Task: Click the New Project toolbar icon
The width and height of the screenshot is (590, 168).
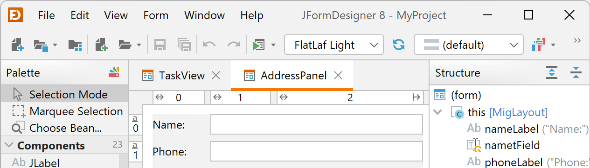Action: click(x=17, y=45)
